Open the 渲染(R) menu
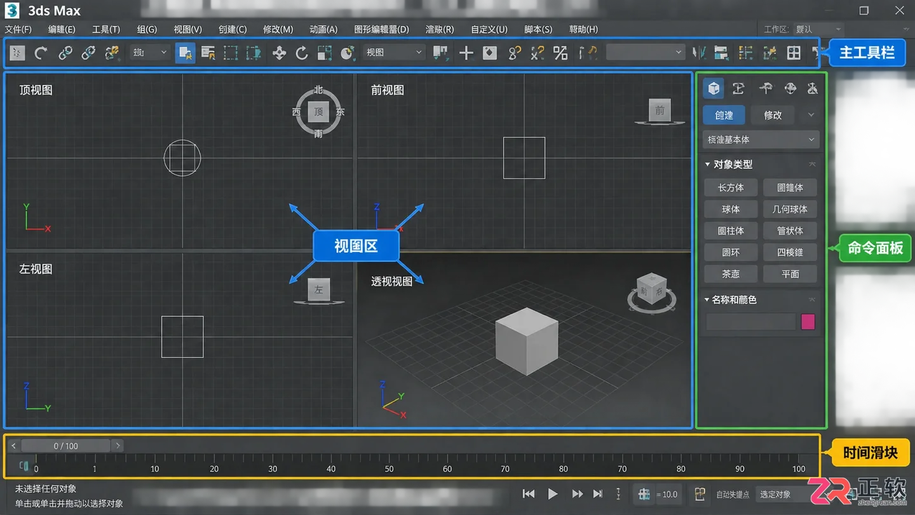 [x=440, y=29]
